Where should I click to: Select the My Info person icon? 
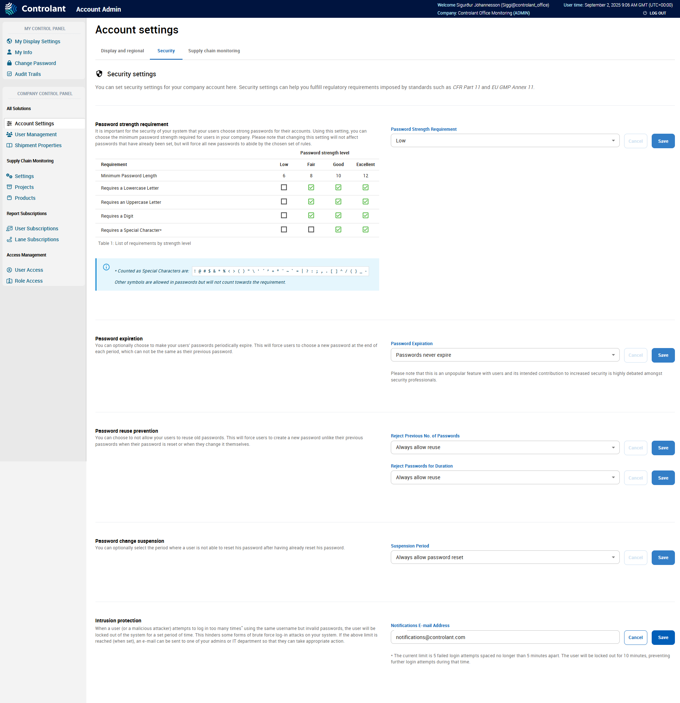pyautogui.click(x=9, y=52)
